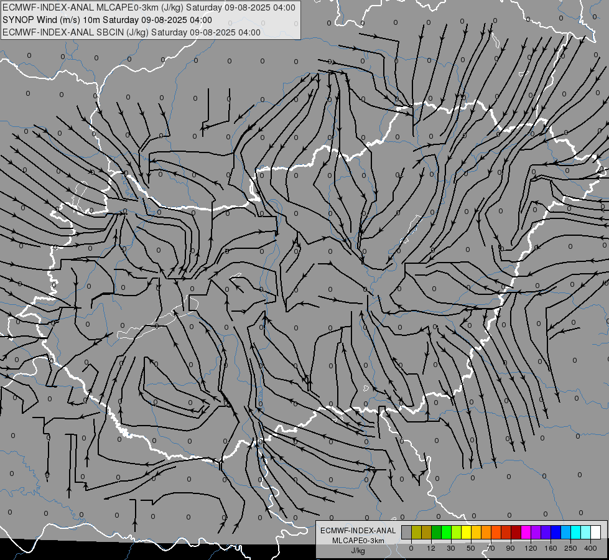Image resolution: width=609 pixels, height=560 pixels.
Task: Click the 90 tick label on color scale
Action: coord(510,548)
